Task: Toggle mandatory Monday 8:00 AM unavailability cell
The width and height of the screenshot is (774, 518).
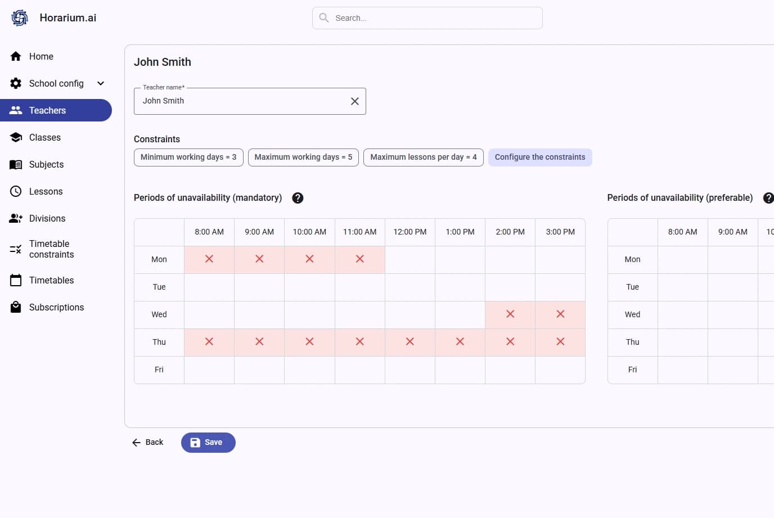Action: pyautogui.click(x=209, y=259)
